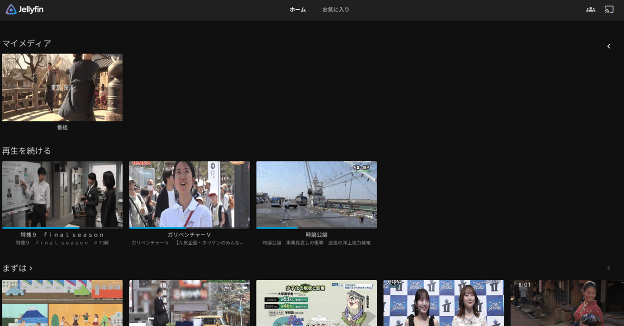Open the user selection icon in the top bar
The width and height of the screenshot is (624, 326).
[x=590, y=9]
